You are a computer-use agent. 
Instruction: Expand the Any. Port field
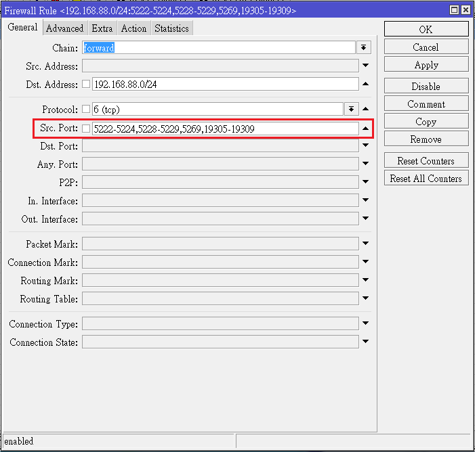pyautogui.click(x=366, y=163)
